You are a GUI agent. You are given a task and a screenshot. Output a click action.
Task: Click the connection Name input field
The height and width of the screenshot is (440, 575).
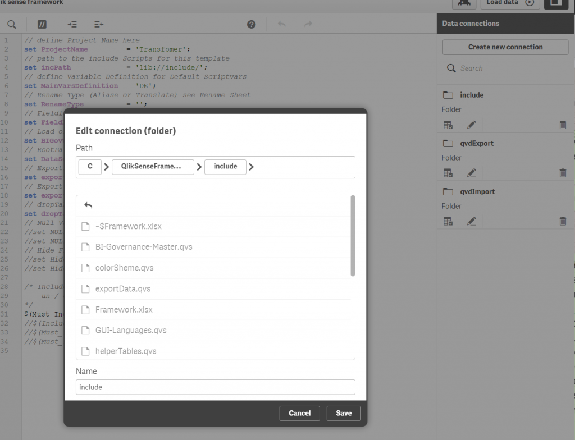215,387
